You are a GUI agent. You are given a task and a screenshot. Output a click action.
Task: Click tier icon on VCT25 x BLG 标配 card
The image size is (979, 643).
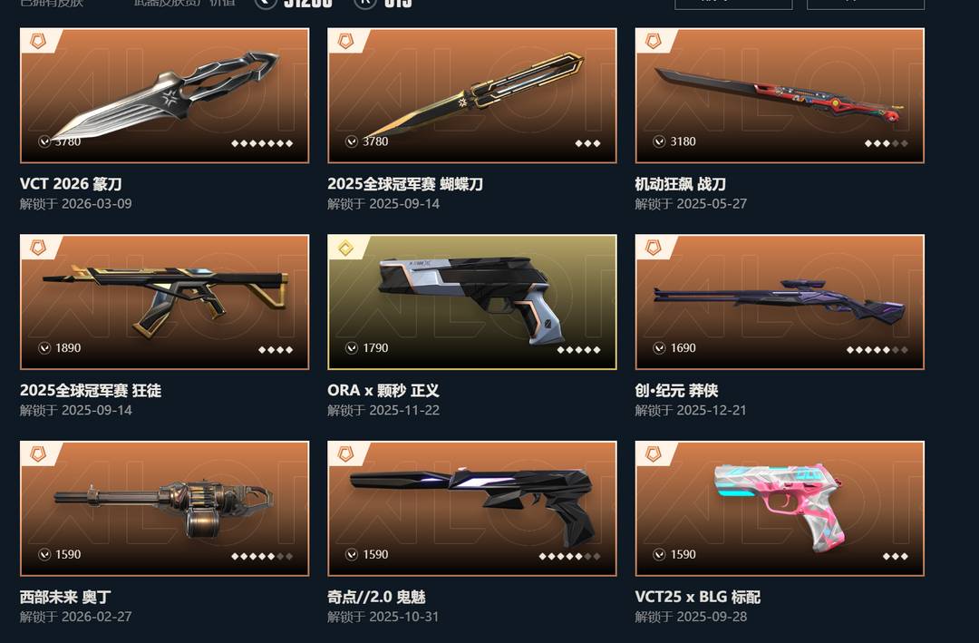653,454
